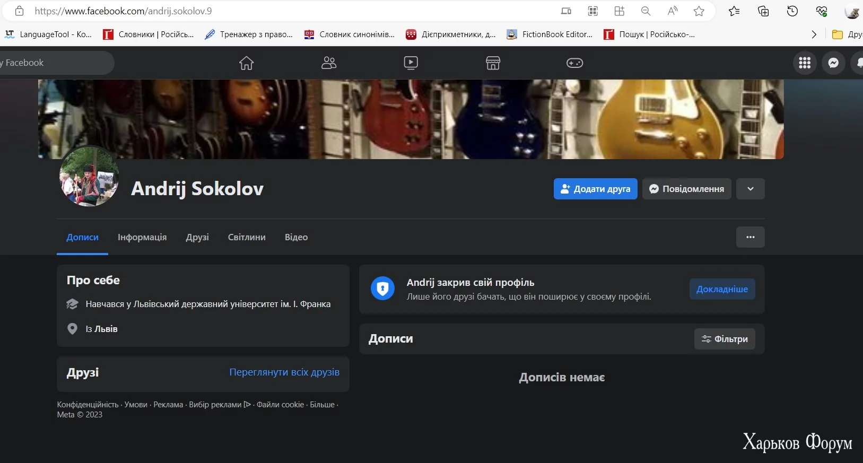This screenshot has height=463, width=863.
Task: Expand profile actions dropdown arrow
Action: tap(751, 189)
